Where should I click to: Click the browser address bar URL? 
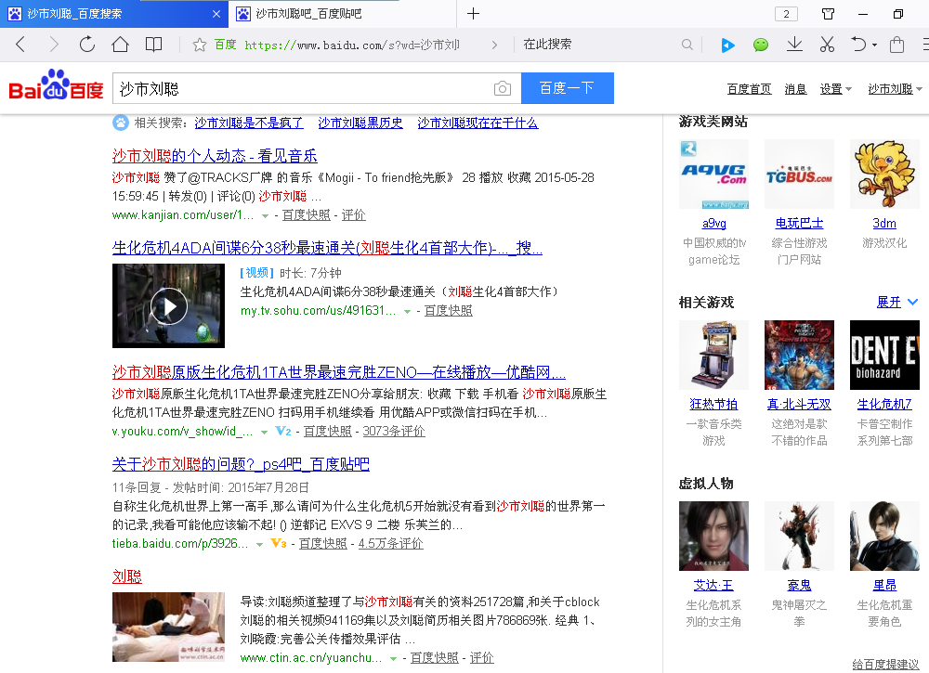(352, 45)
